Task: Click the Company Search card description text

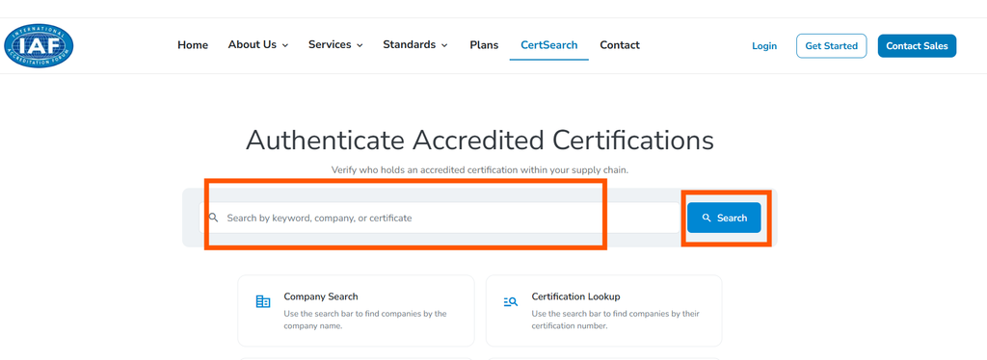Action: pos(365,320)
